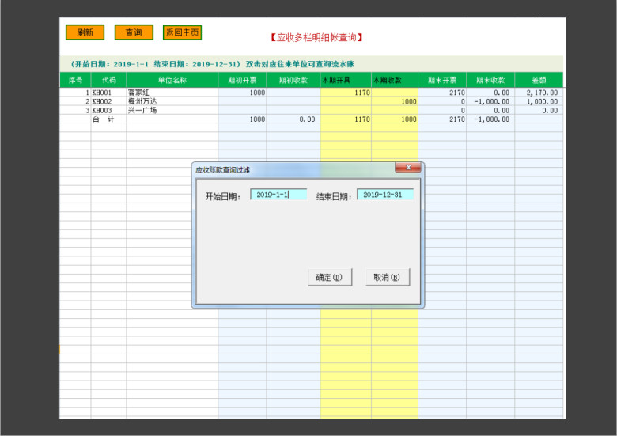Focus the 结束日期 input field

pyautogui.click(x=385, y=195)
